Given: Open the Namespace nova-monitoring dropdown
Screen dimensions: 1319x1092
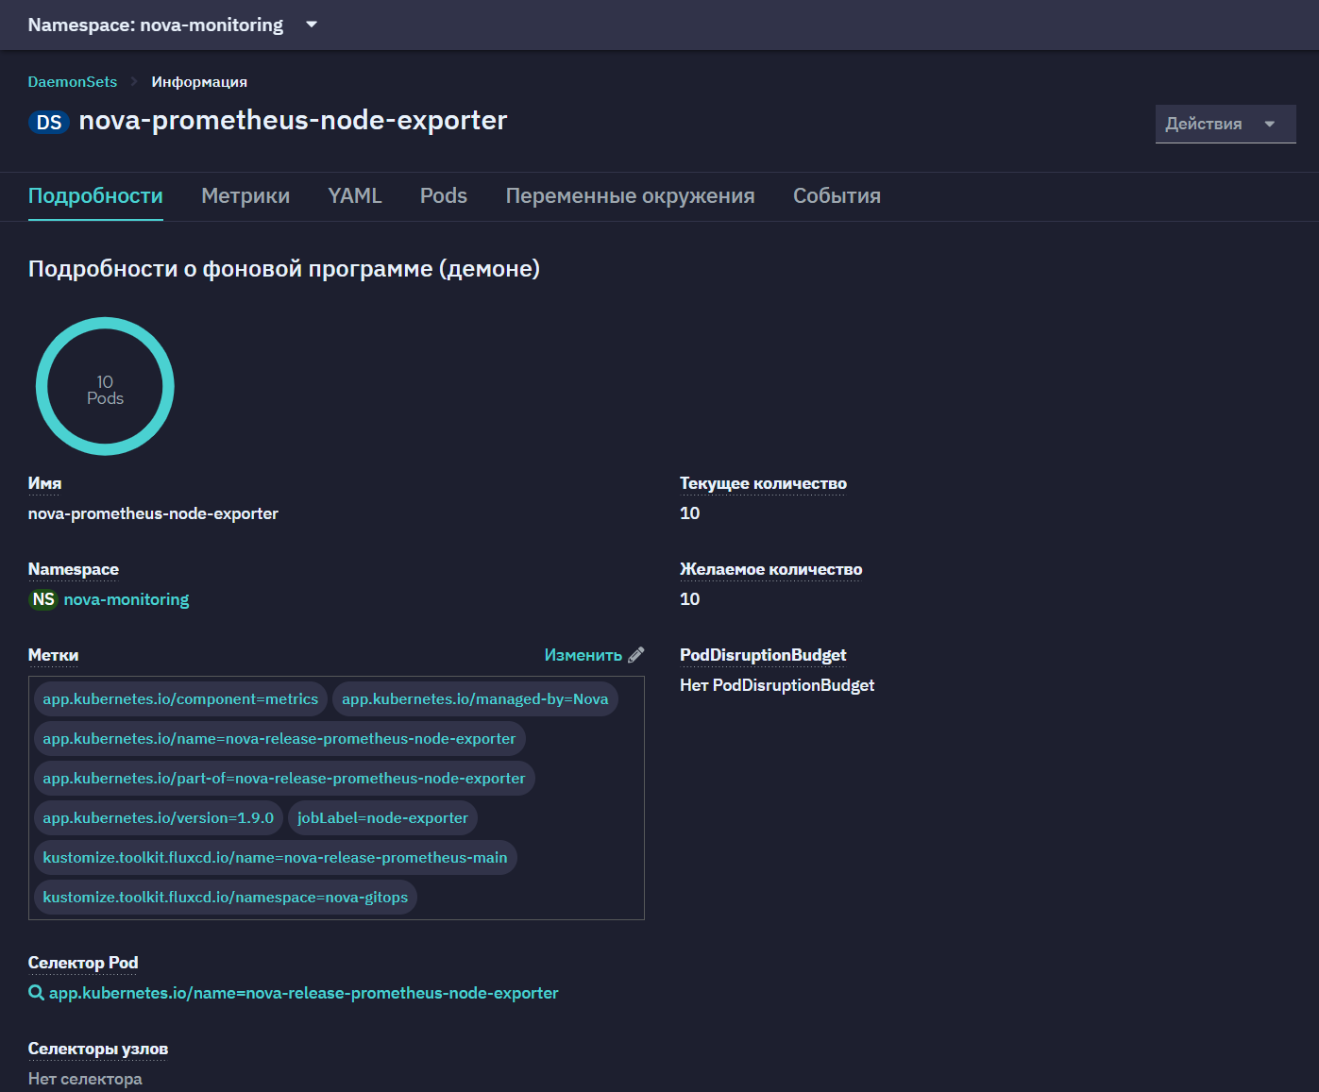Looking at the screenshot, I should click(173, 25).
